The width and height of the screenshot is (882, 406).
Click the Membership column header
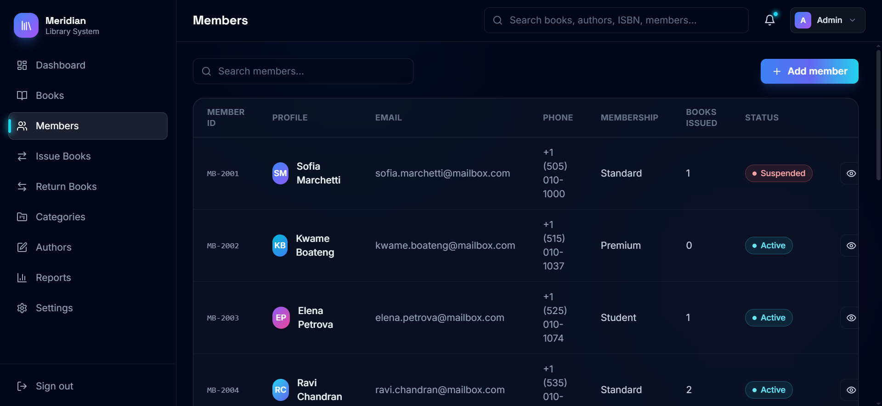(629, 118)
